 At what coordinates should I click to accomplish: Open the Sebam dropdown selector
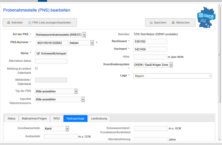pos(92,43)
